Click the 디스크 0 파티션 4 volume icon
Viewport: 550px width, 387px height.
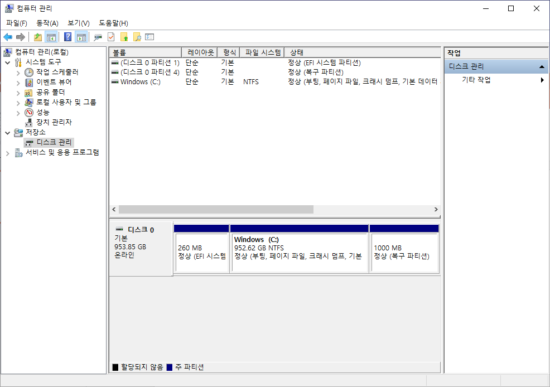point(115,72)
